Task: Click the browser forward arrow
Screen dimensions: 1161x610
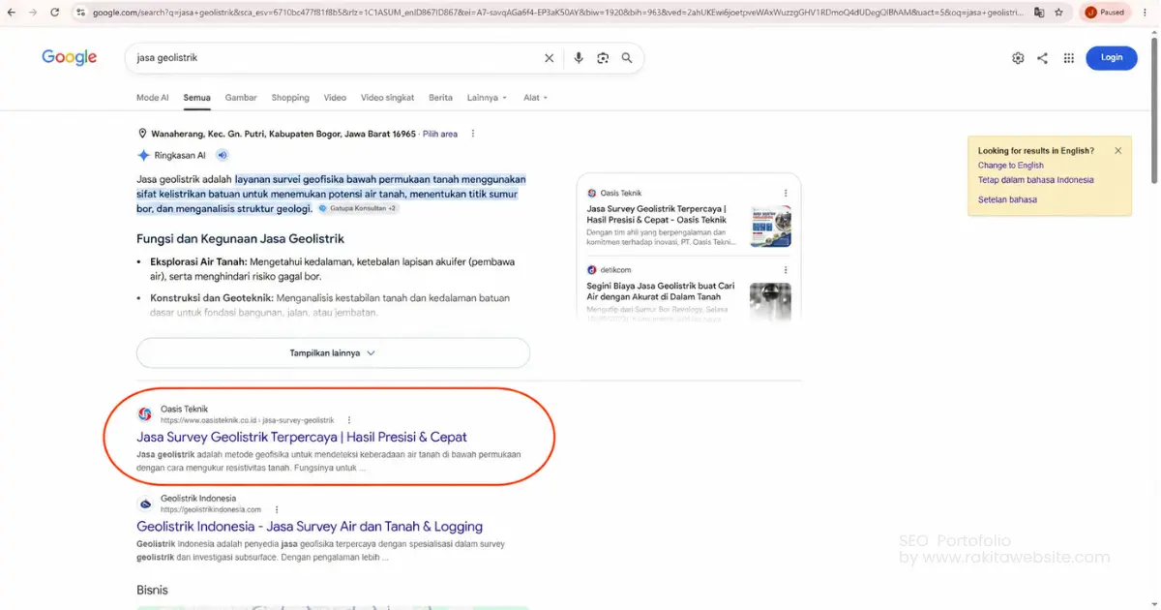Action: pyautogui.click(x=34, y=13)
